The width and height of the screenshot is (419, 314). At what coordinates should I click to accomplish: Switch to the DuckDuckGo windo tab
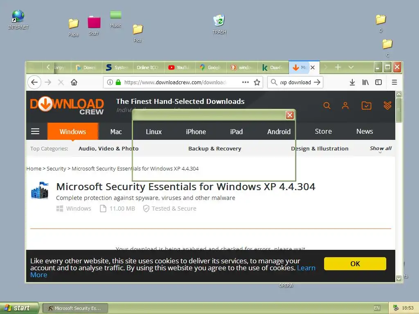point(242,67)
